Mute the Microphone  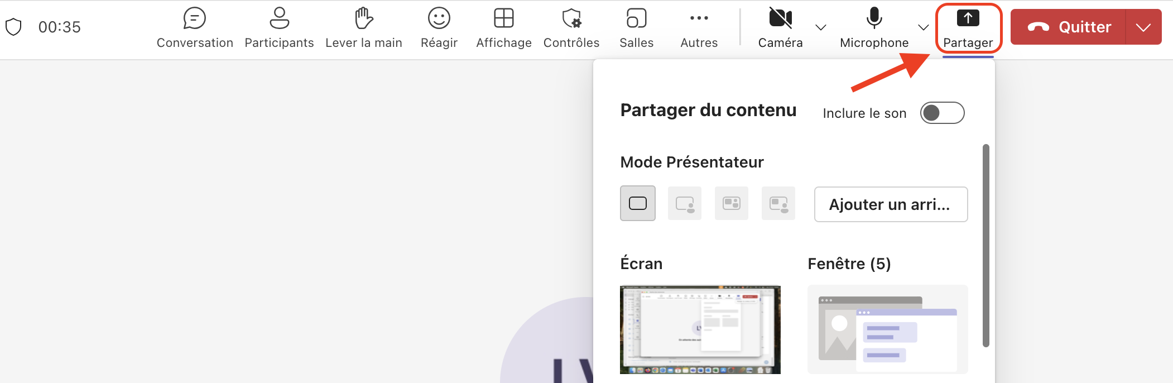874,28
